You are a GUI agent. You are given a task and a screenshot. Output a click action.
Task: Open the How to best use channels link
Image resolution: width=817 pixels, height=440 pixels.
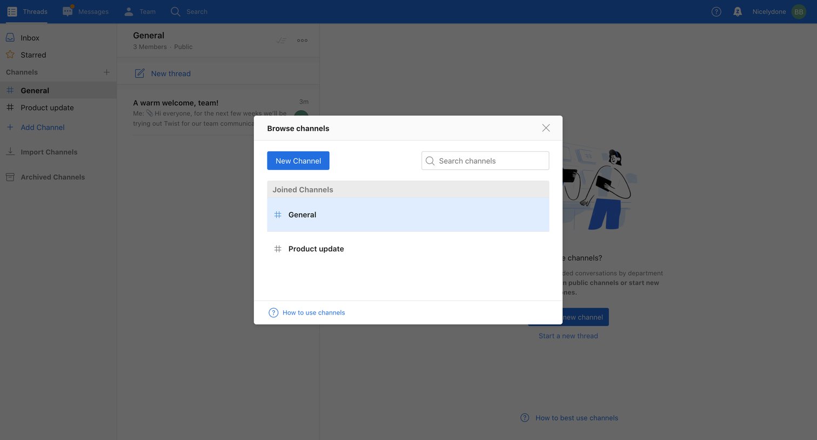(x=577, y=418)
